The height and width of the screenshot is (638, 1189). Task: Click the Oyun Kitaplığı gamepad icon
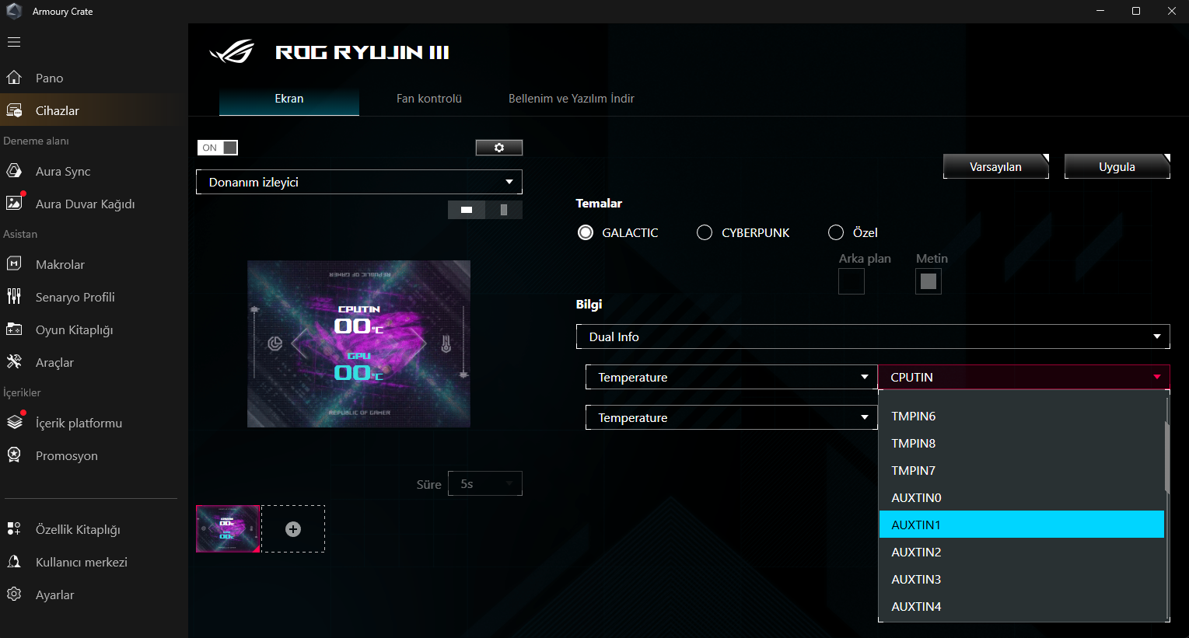click(14, 329)
